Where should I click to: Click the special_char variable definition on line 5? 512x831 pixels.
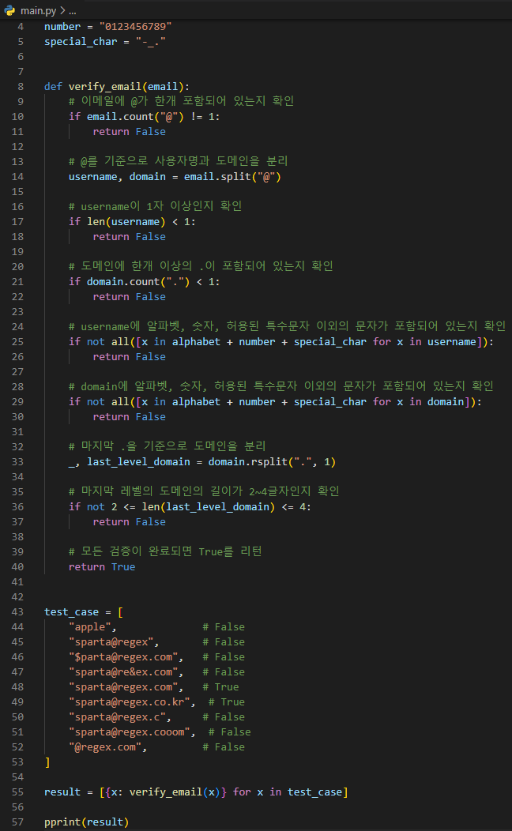[x=81, y=41]
